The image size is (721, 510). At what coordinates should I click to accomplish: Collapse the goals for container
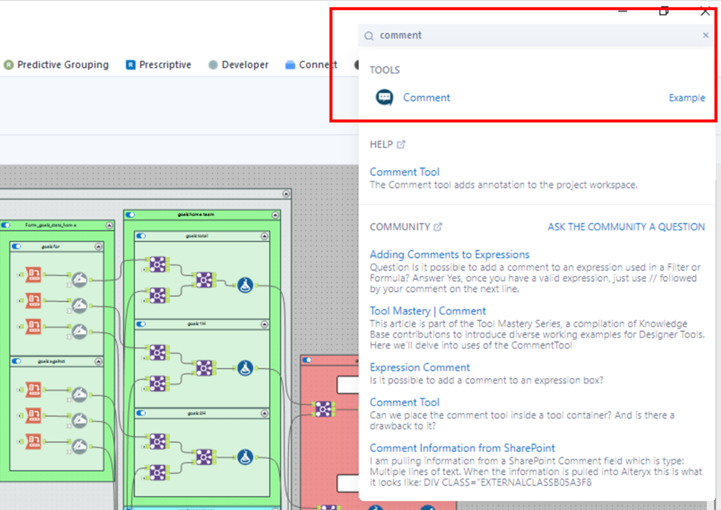click(x=98, y=247)
